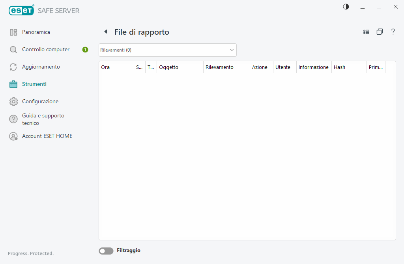Click the Account ESET HOME user icon
Image resolution: width=404 pixels, height=264 pixels.
pyautogui.click(x=13, y=136)
